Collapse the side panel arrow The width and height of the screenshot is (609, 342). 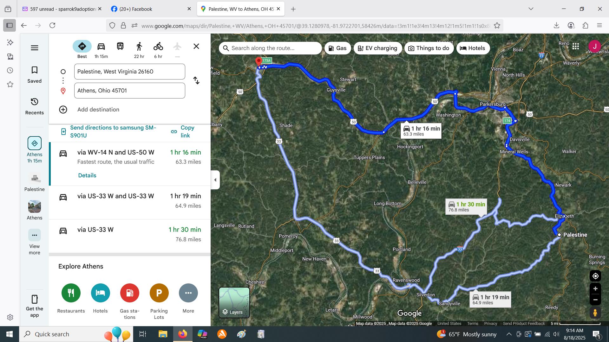[215, 180]
